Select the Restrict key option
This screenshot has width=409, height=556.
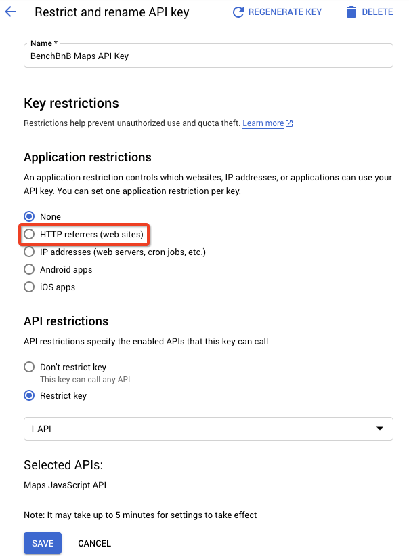[x=28, y=395]
